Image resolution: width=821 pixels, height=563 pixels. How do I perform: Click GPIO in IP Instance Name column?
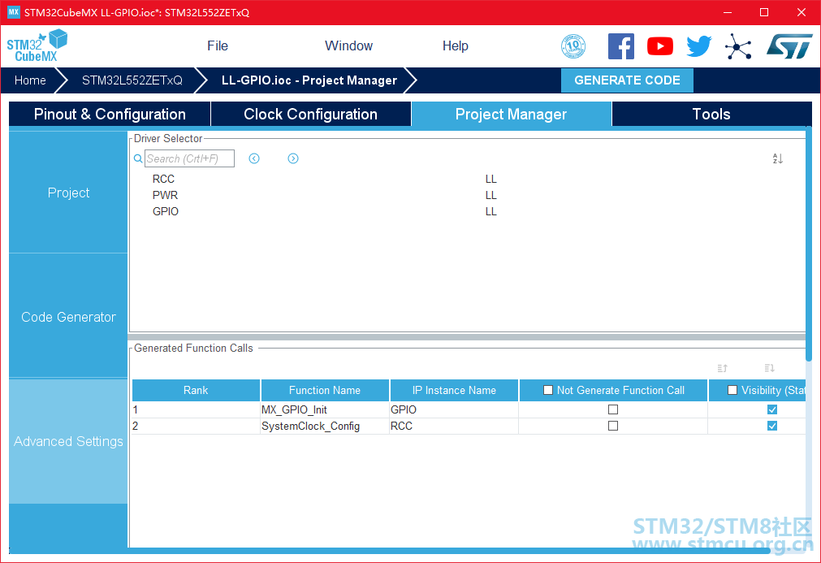[454, 409]
